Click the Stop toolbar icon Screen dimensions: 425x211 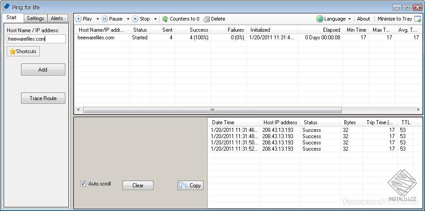click(x=135, y=19)
